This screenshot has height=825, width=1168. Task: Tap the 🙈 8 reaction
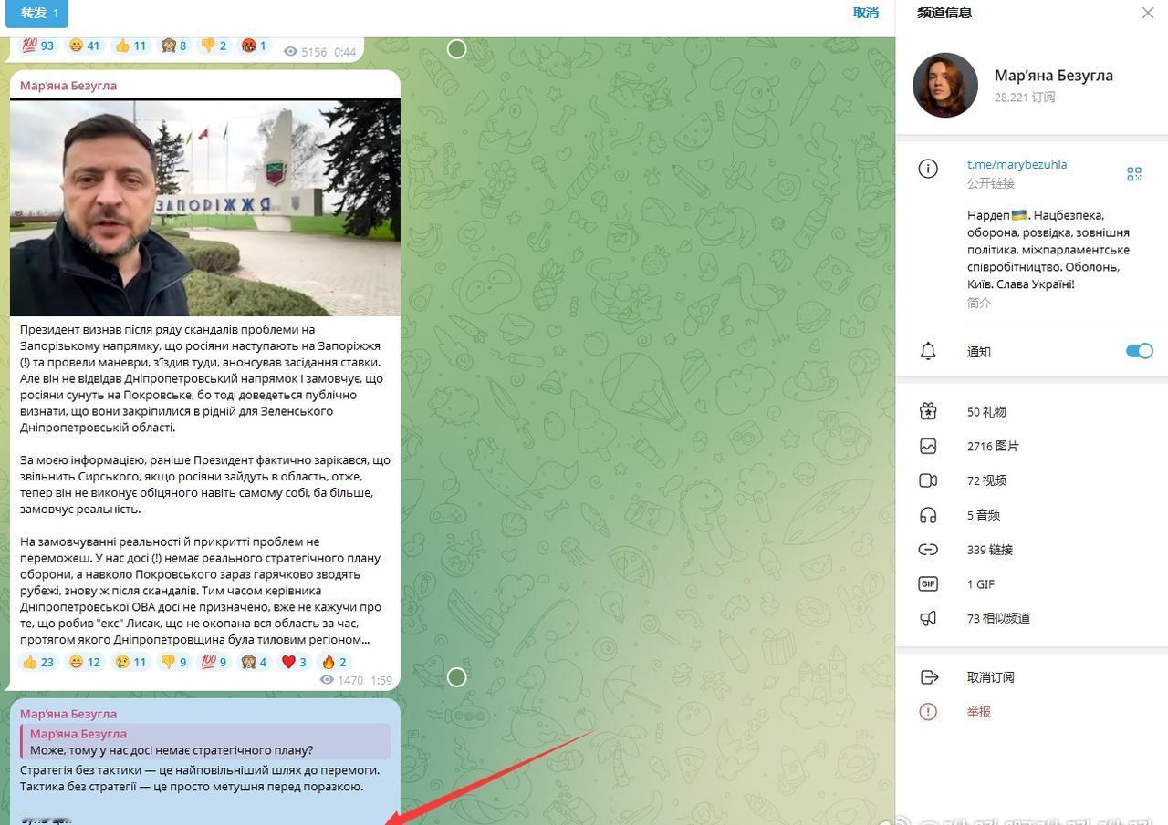175,46
